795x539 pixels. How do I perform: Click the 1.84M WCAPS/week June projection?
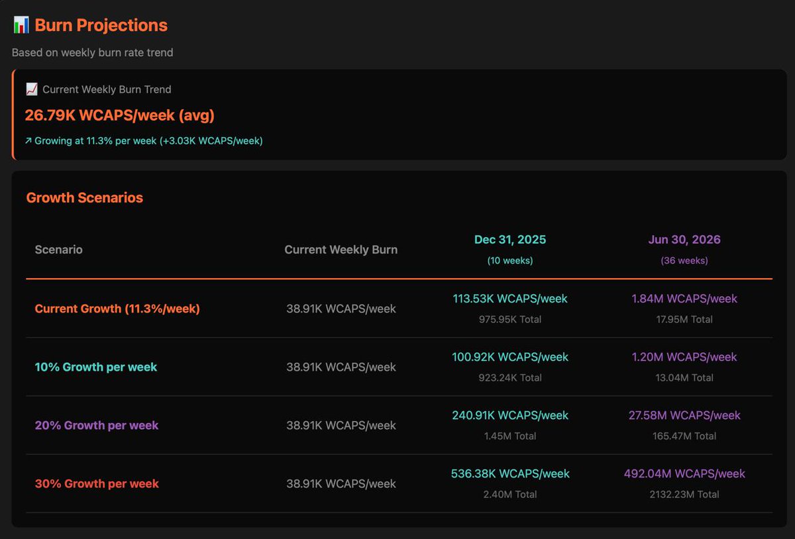click(684, 299)
